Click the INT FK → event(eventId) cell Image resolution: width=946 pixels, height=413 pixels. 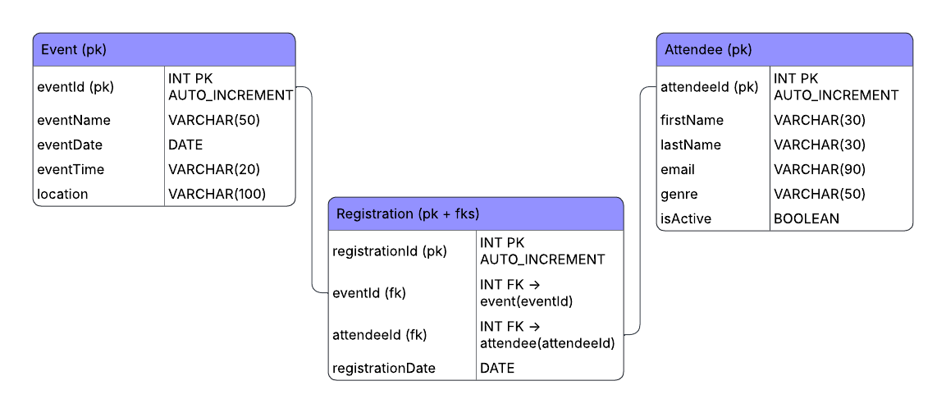click(x=526, y=293)
